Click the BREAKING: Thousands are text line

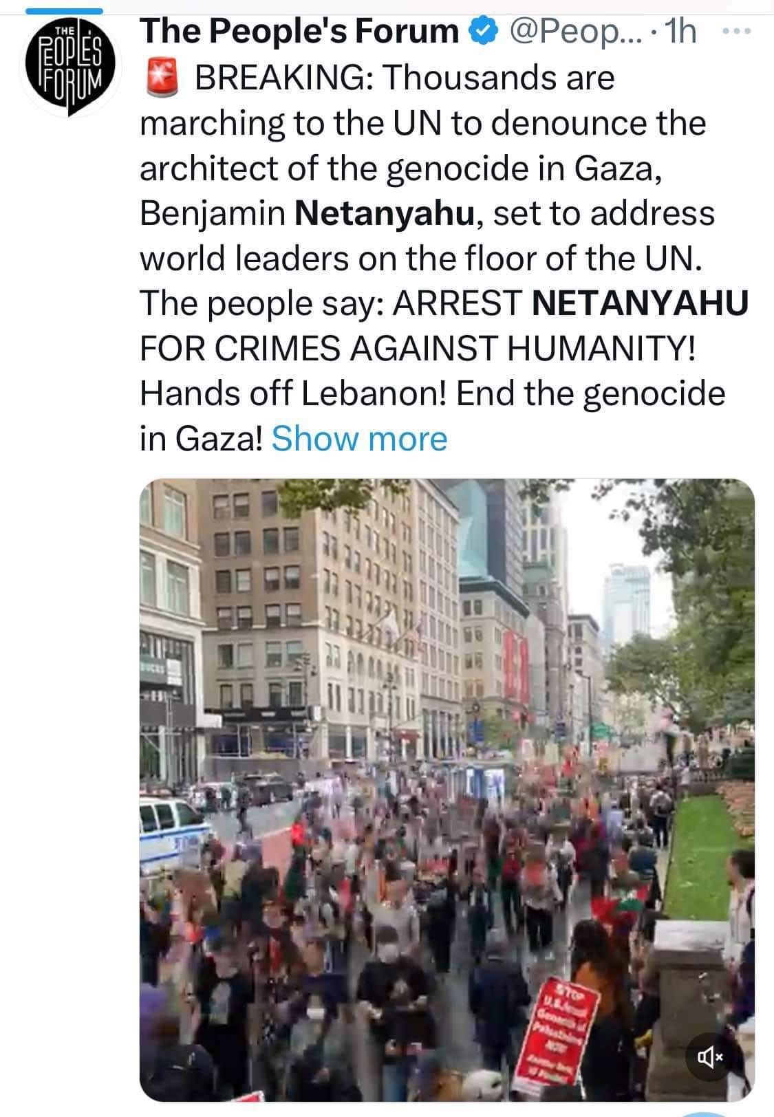coord(405,78)
